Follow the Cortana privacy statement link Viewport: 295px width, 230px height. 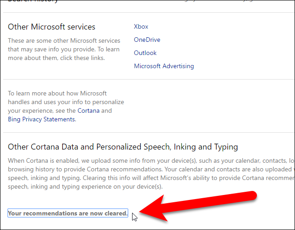(88, 110)
